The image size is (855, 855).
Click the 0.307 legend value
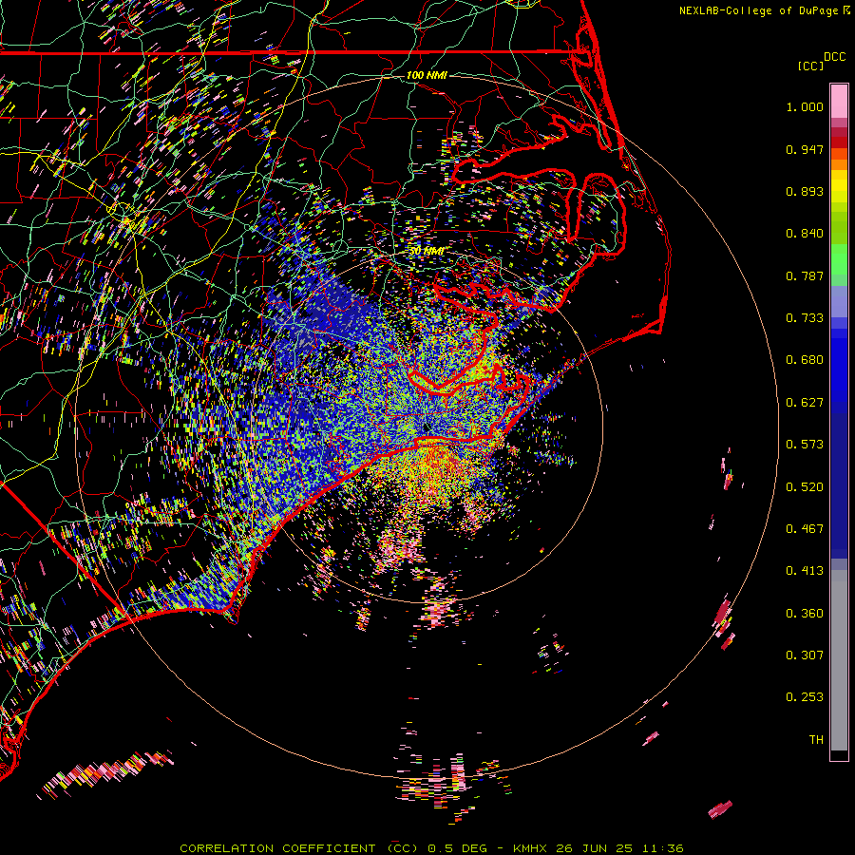click(x=805, y=655)
